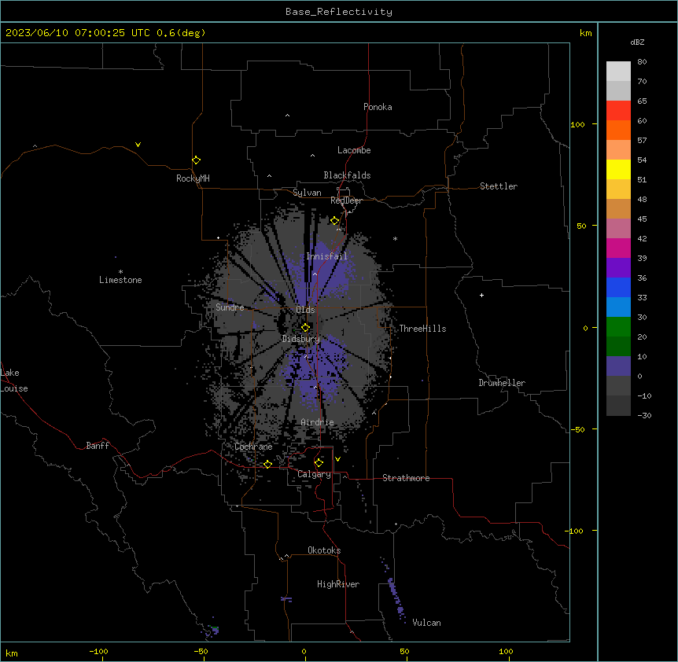Click the y-axis -50 km tick label
The width and height of the screenshot is (678, 662).
(x=577, y=429)
